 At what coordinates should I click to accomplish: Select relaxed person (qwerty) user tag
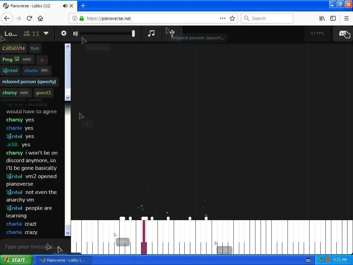pyautogui.click(x=29, y=81)
